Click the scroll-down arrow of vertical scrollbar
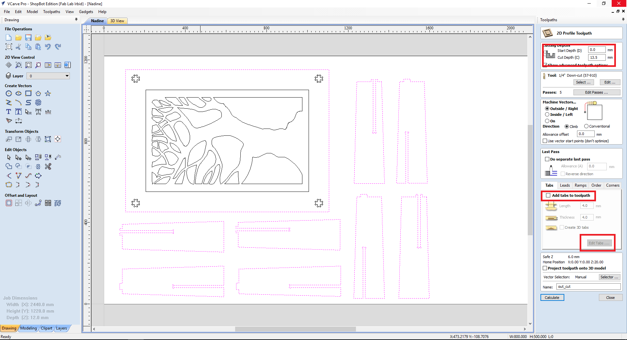The width and height of the screenshot is (627, 340). 530,324
